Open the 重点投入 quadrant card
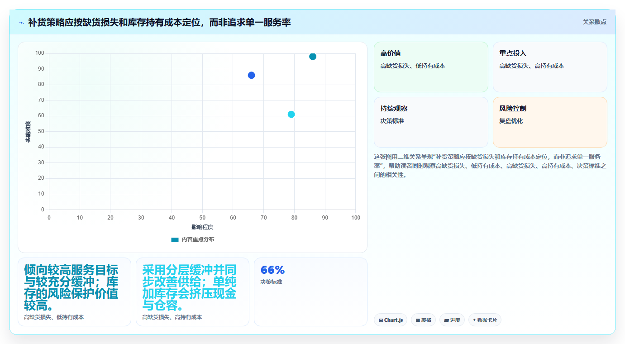Viewport: 625px width, 344px height. [x=550, y=67]
